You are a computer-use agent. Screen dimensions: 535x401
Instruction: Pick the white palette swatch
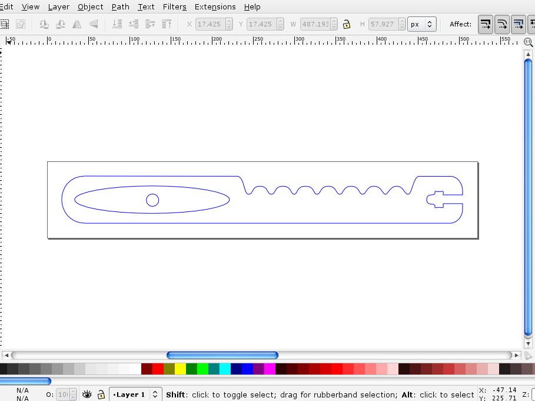coord(135,369)
